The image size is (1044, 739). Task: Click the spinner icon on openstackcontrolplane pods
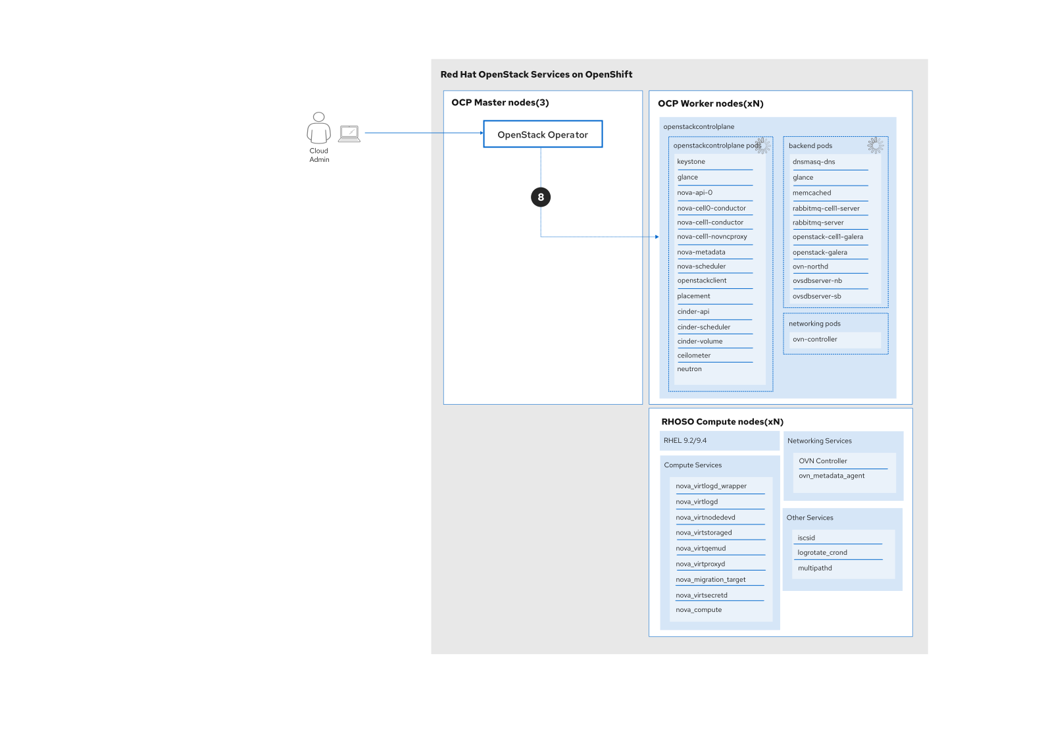[x=762, y=145]
